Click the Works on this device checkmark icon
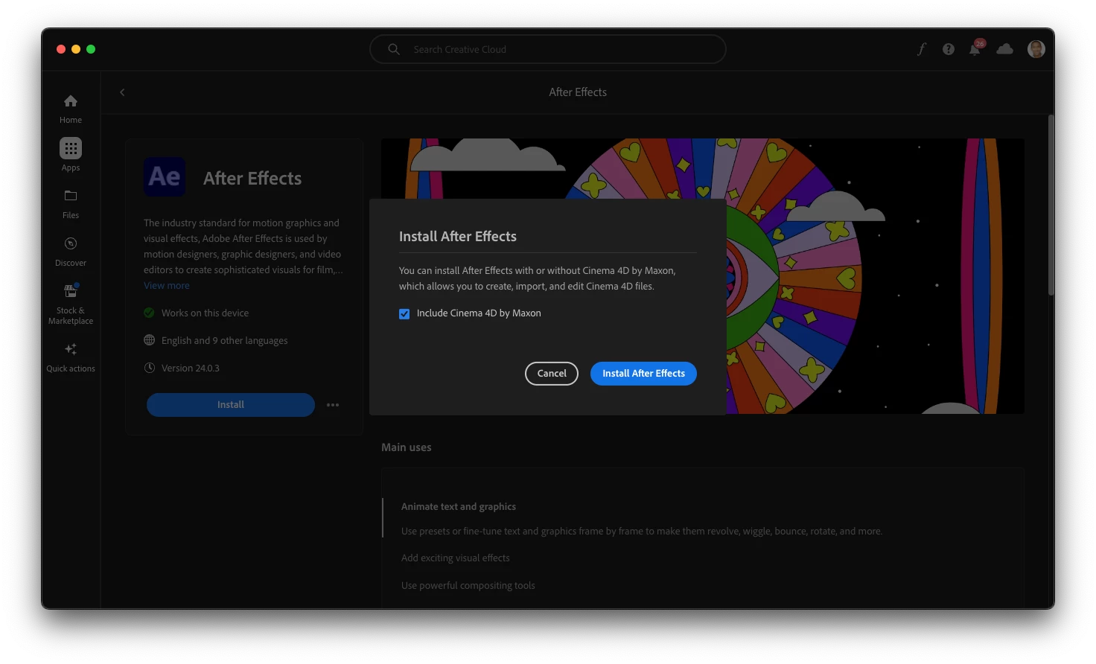Image resolution: width=1096 pixels, height=664 pixels. (149, 313)
